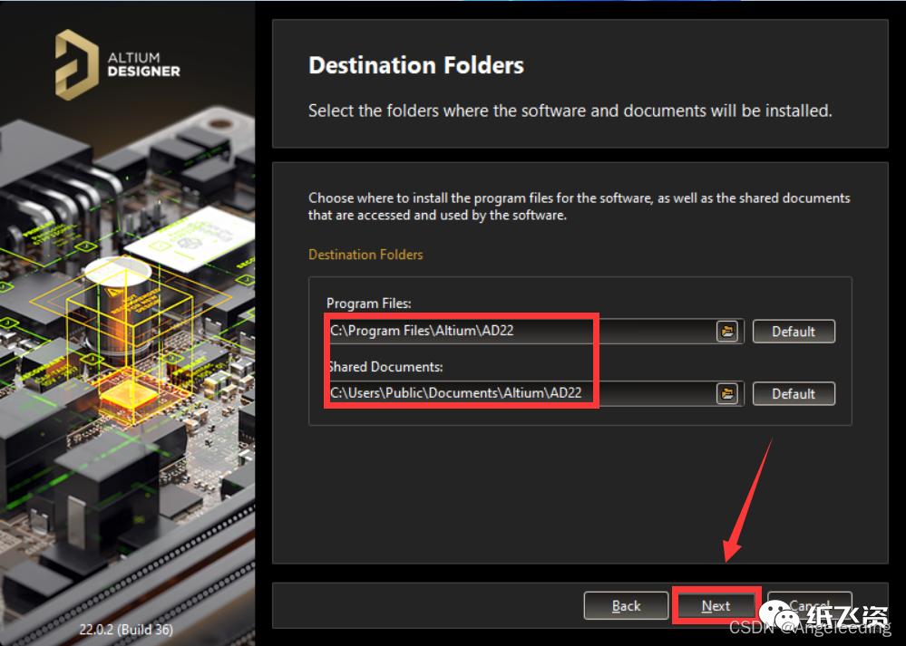Reset Shared Documents path to Default
Viewport: 906px width, 646px height.
coord(793,394)
